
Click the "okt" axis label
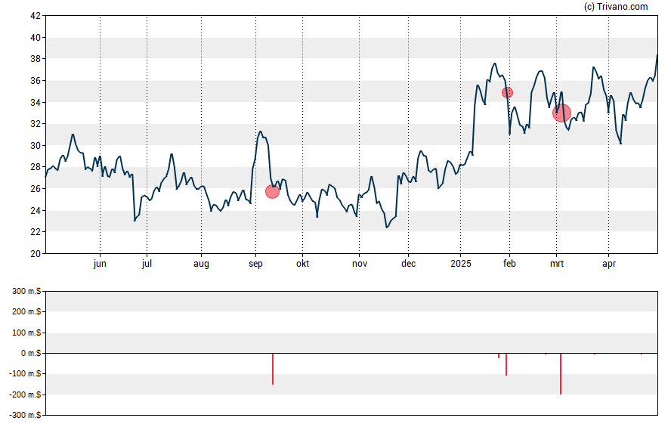coord(302,264)
